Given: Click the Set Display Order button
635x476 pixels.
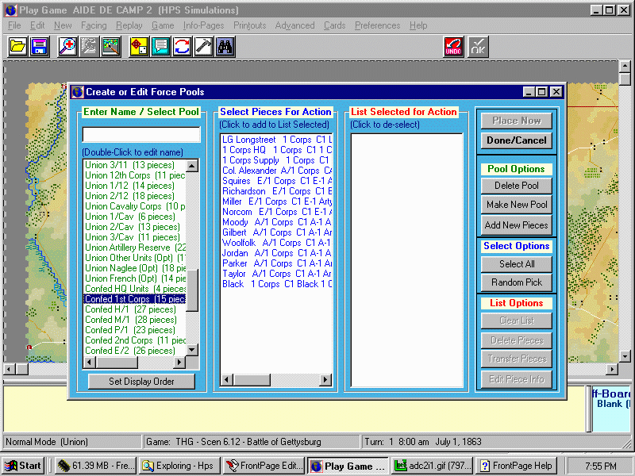Looking at the screenshot, I should click(x=141, y=382).
